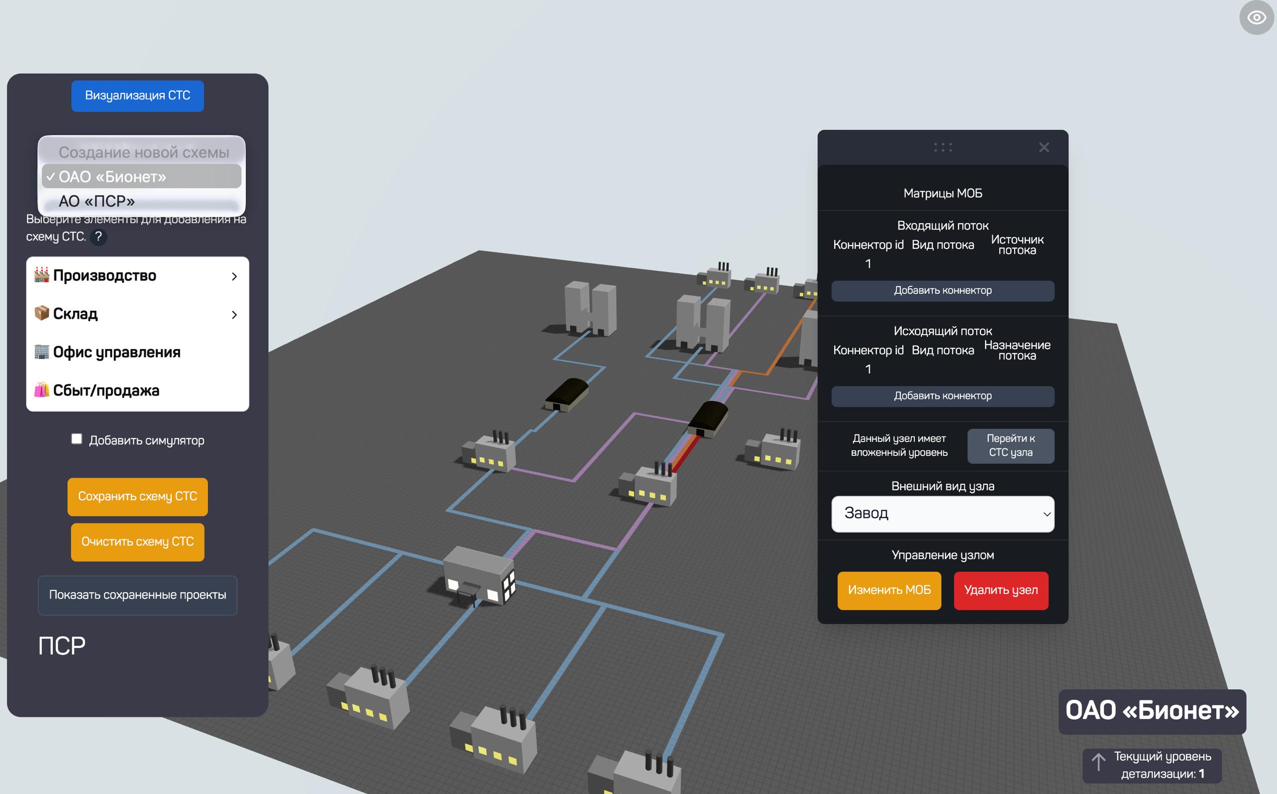The image size is (1277, 794).
Task: Close the Матрицы МОБ panel
Action: click(1044, 148)
